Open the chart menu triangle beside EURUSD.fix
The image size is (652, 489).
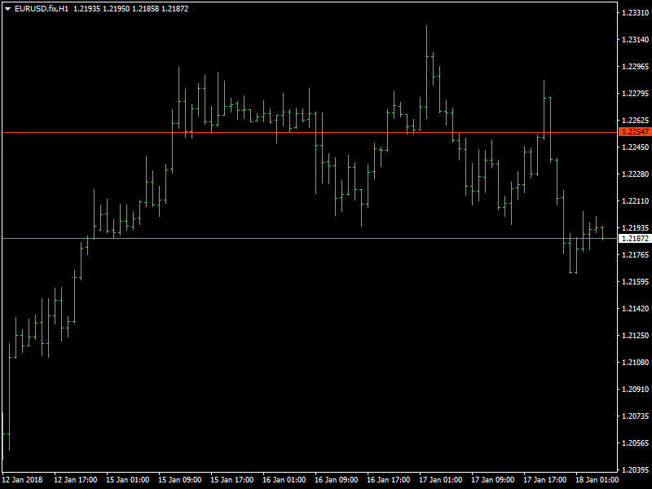click(x=7, y=9)
